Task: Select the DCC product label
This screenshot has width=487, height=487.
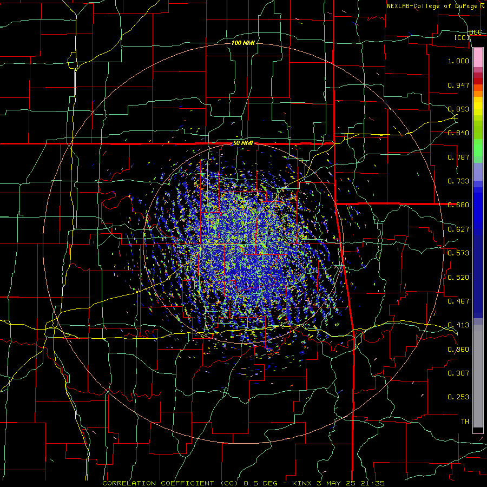Action: [475, 32]
